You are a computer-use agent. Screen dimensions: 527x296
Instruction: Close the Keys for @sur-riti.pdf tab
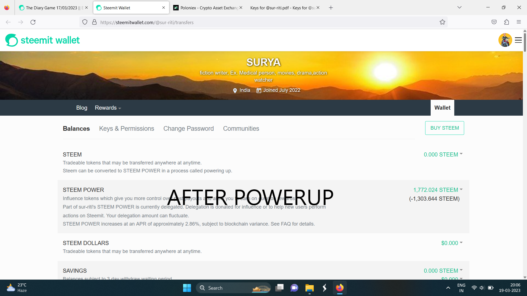click(318, 8)
